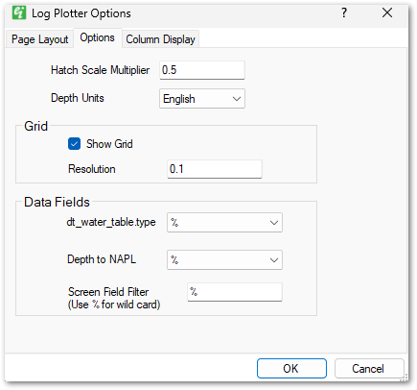
Task: Open the Depth Units dropdown
Action: click(x=202, y=99)
